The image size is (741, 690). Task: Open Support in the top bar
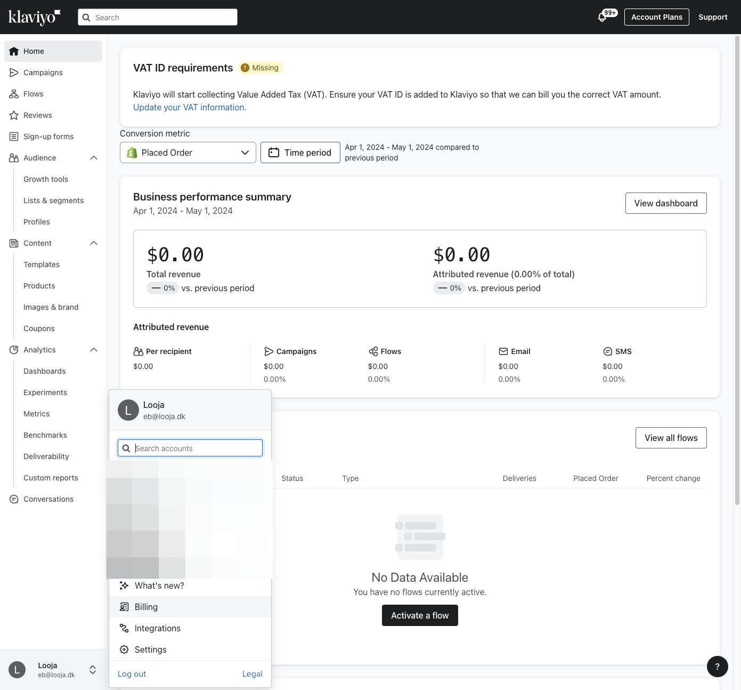[713, 17]
